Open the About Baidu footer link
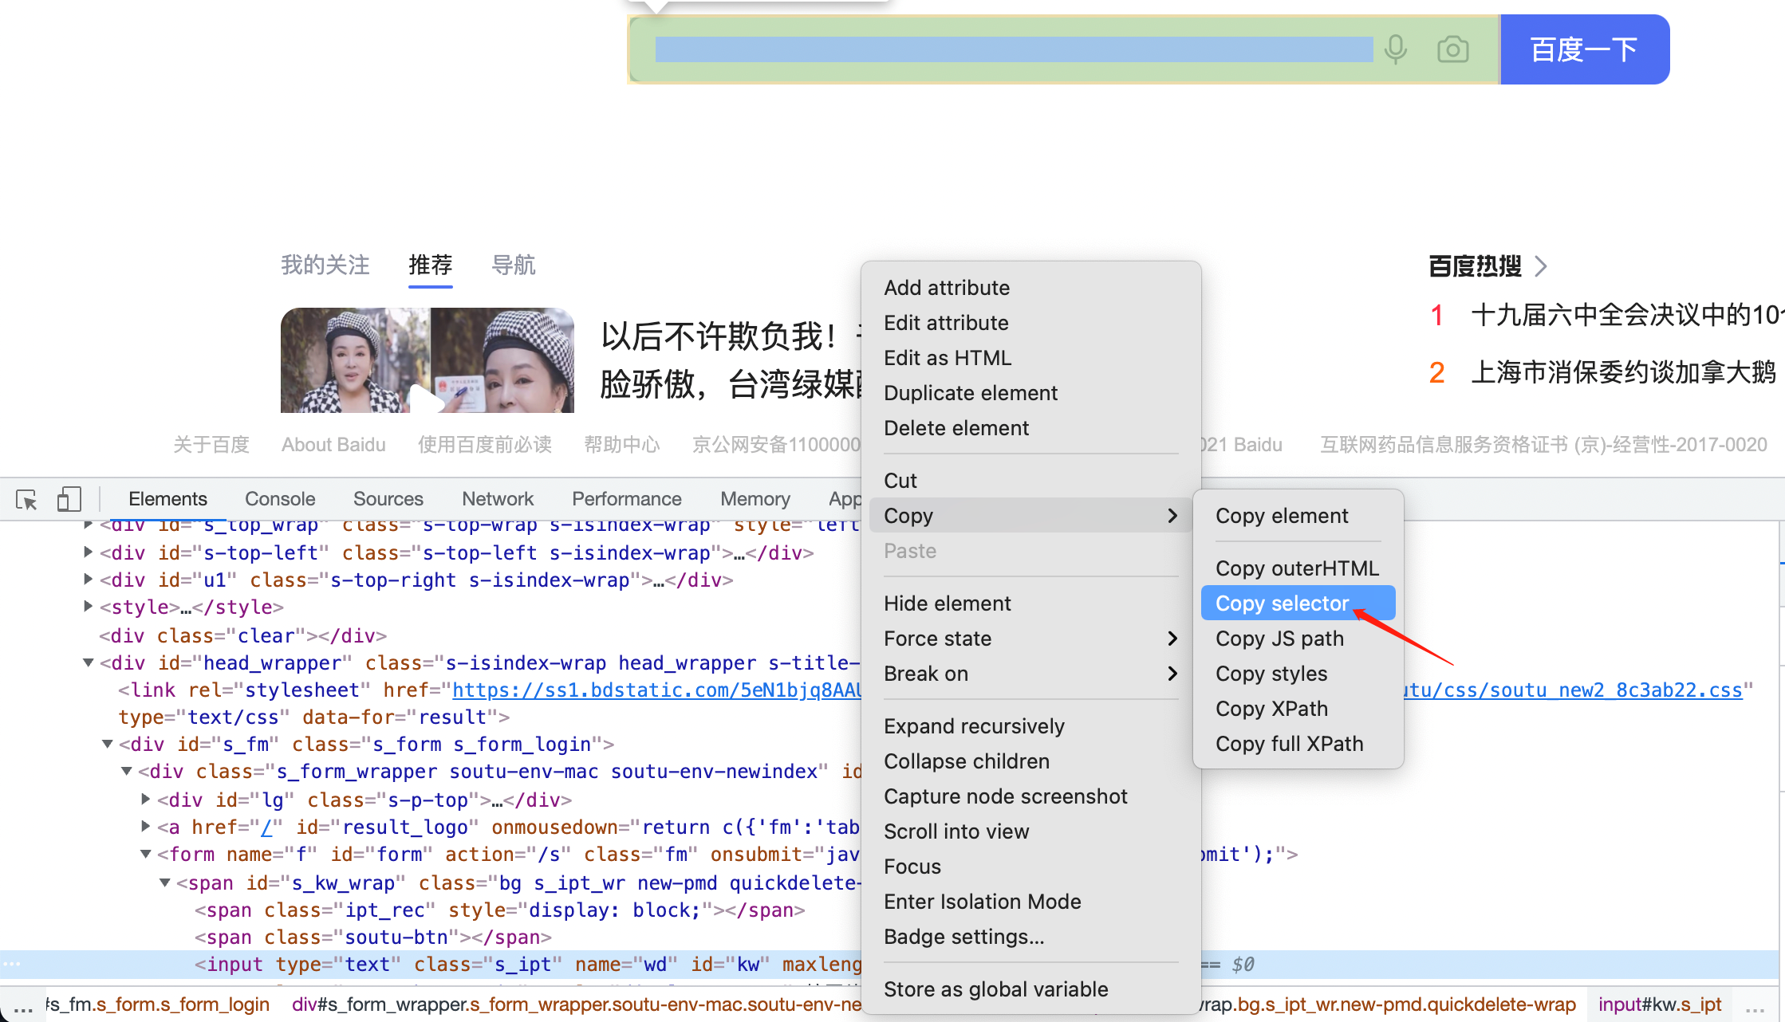Image resolution: width=1785 pixels, height=1022 pixels. (x=333, y=445)
